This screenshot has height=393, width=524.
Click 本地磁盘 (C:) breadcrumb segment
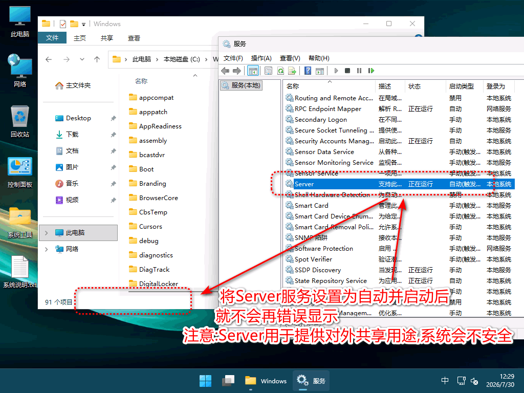pyautogui.click(x=182, y=59)
